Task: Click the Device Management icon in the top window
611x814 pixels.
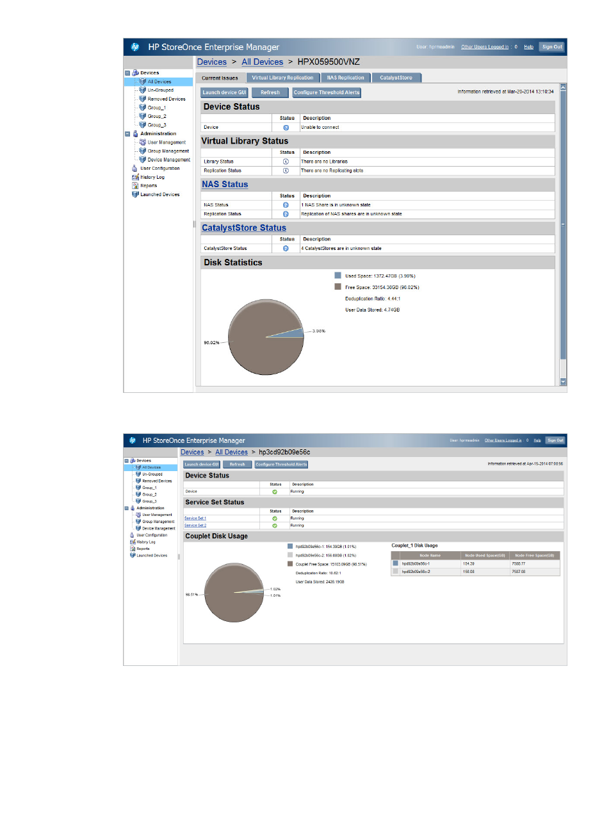Action: (143, 160)
